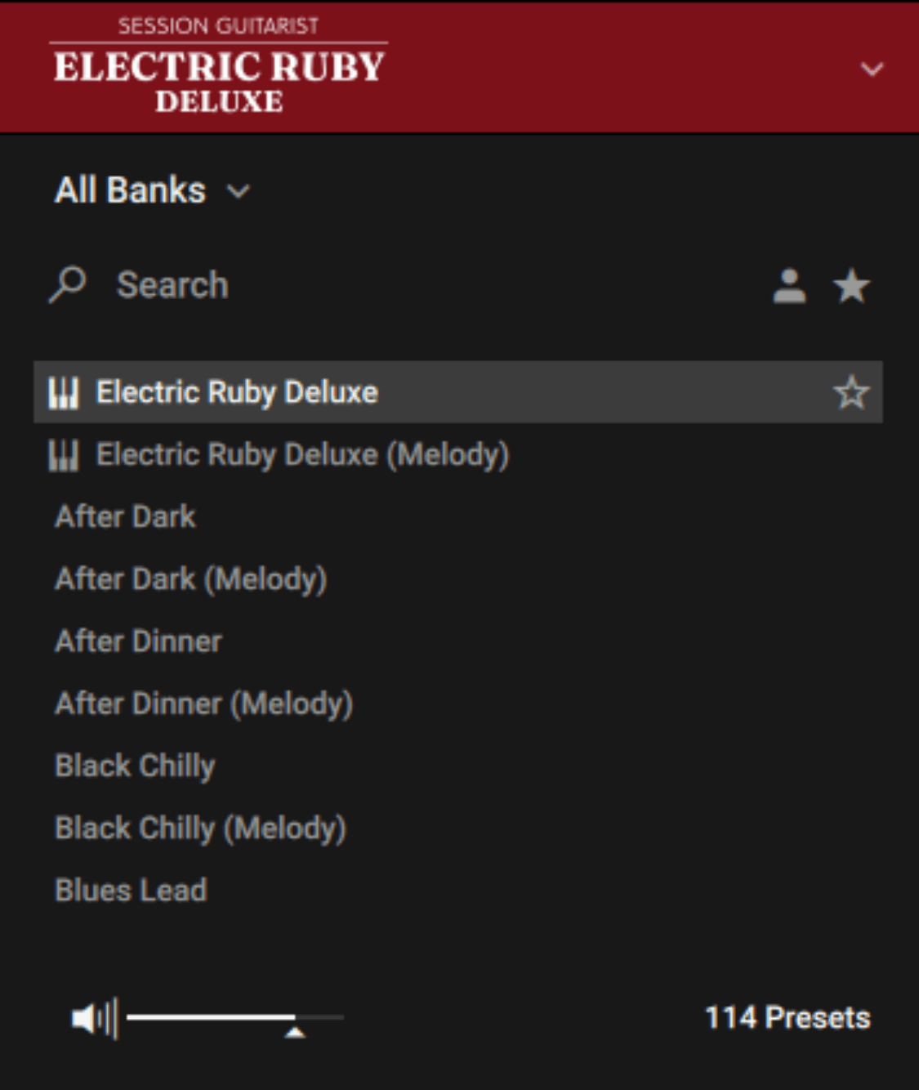Expand the instrument header chevron

(872, 69)
